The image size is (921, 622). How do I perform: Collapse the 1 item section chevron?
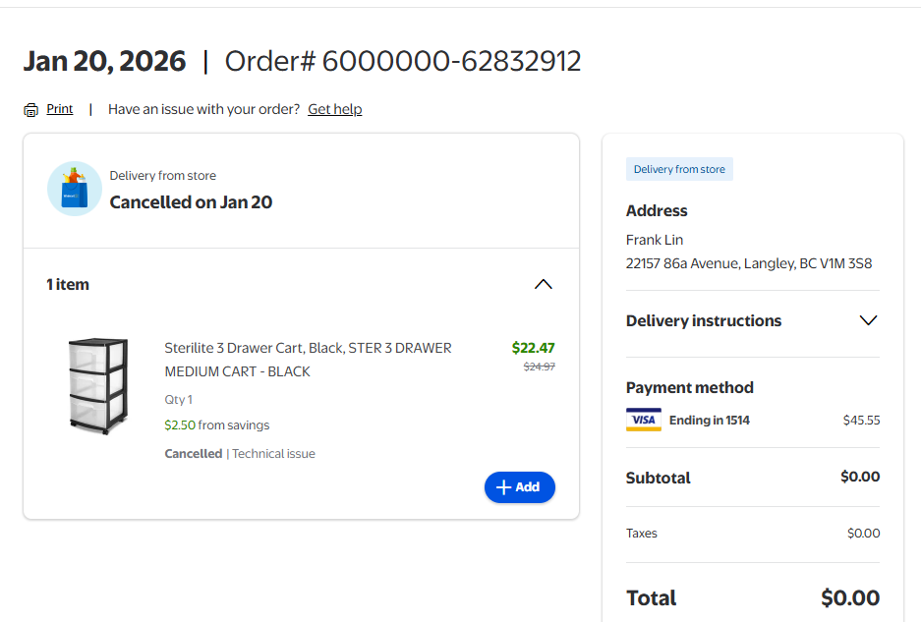coord(543,284)
